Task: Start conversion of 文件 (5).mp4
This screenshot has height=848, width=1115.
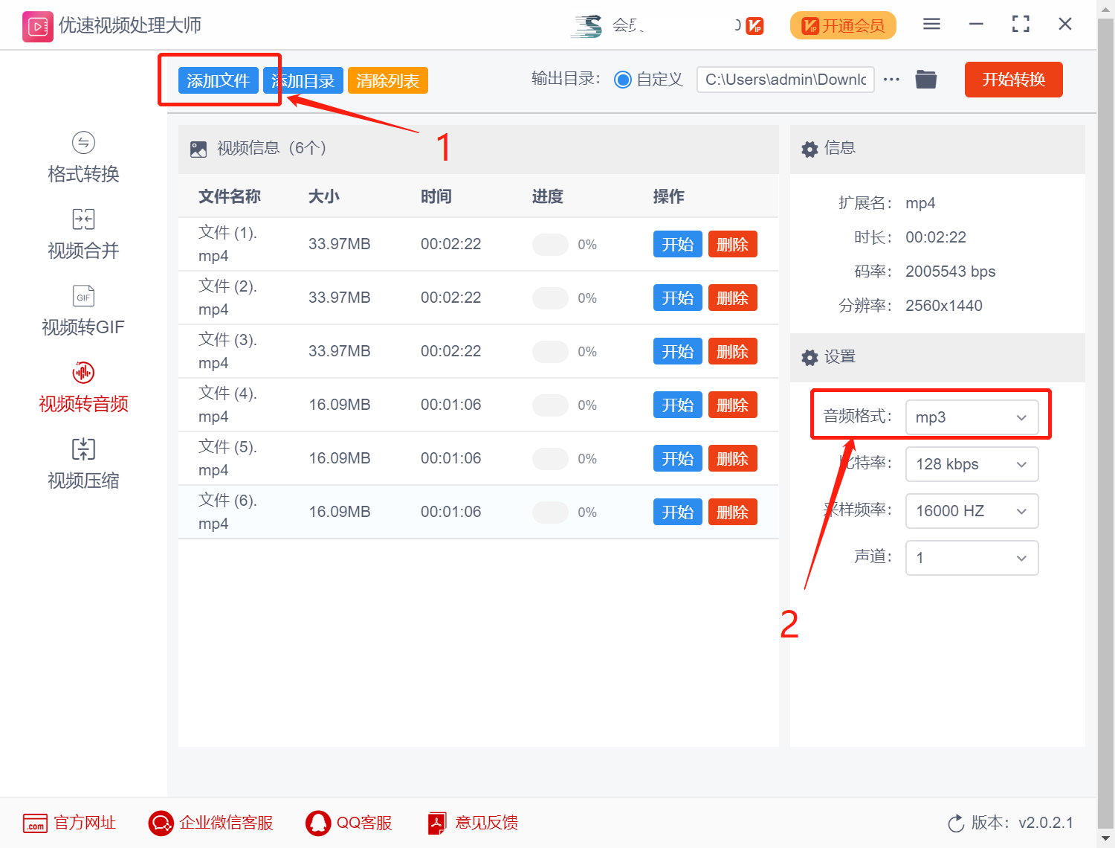Action: [678, 458]
